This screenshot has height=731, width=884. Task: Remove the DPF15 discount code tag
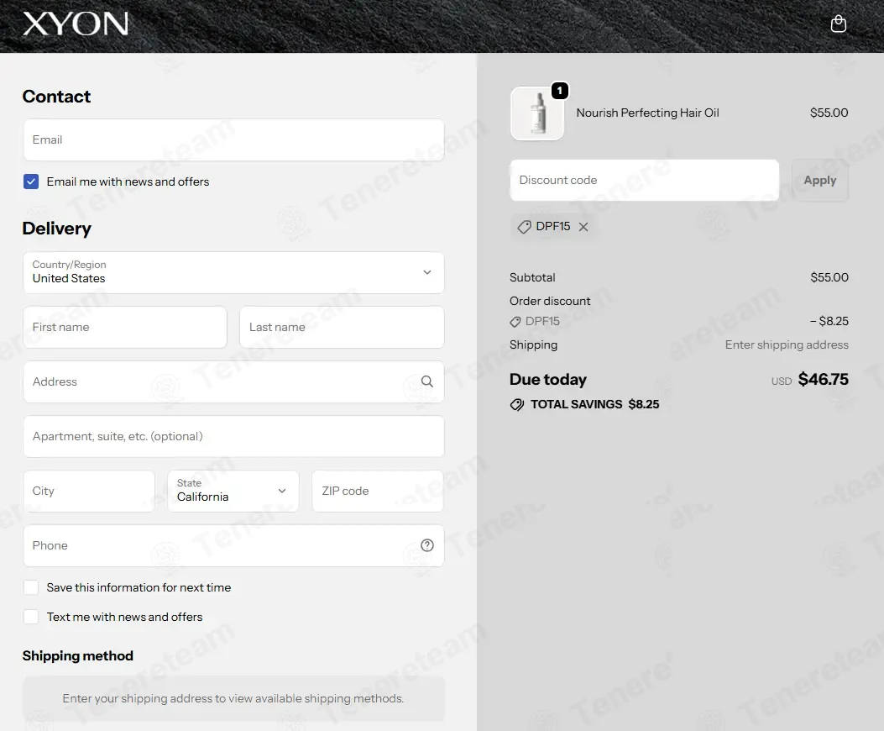pos(583,226)
